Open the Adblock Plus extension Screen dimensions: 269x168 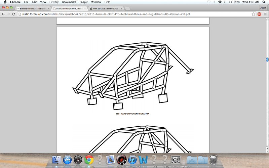[x=259, y=14]
